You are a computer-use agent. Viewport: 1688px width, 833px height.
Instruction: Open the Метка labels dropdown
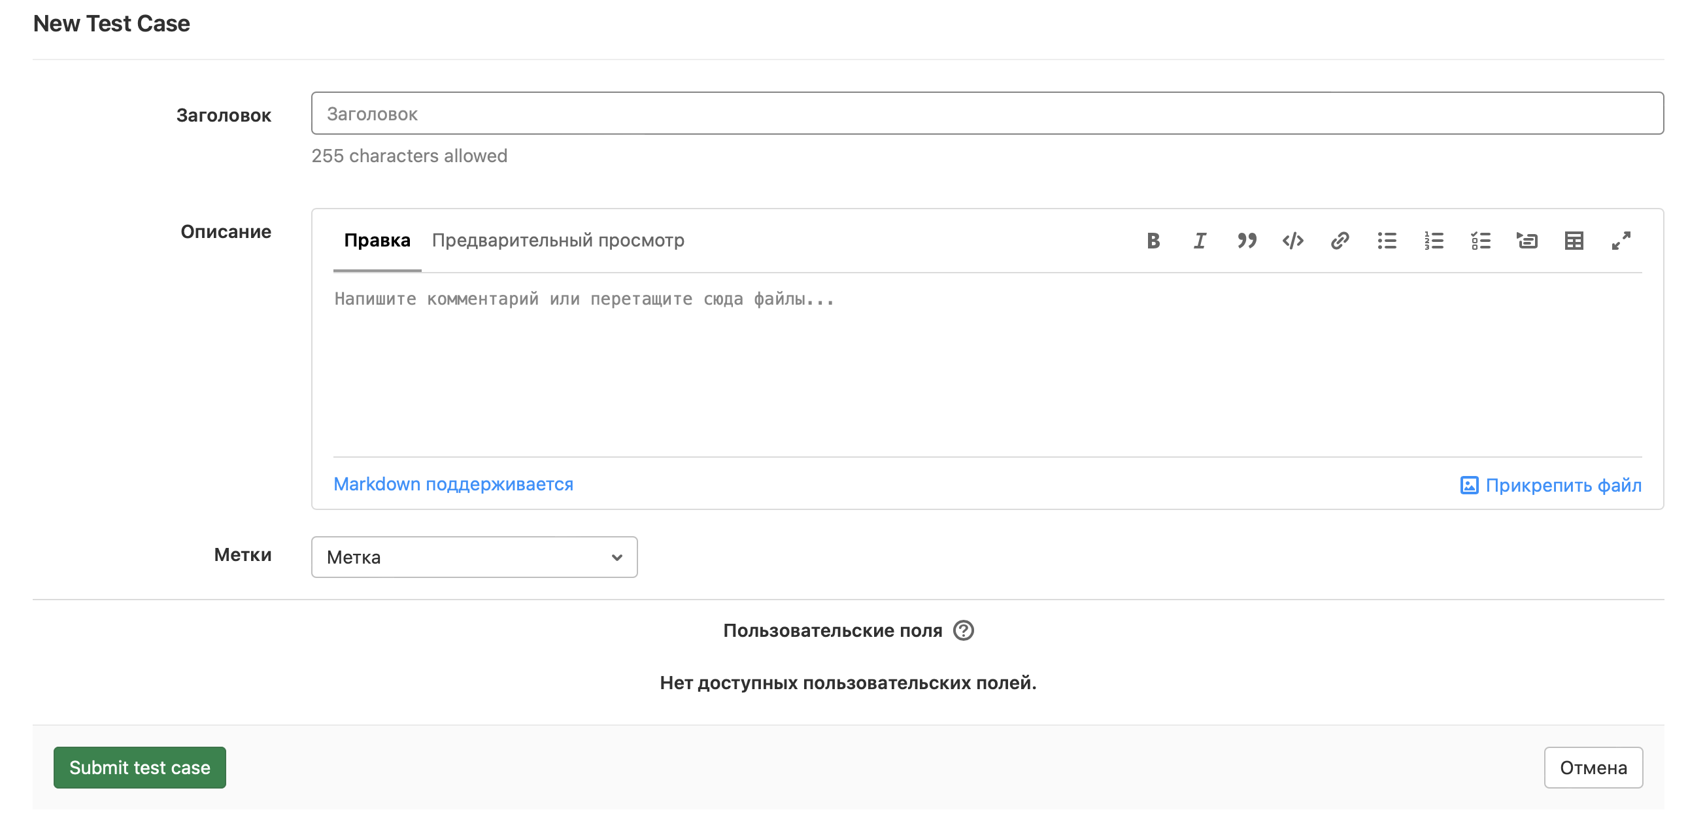click(474, 557)
